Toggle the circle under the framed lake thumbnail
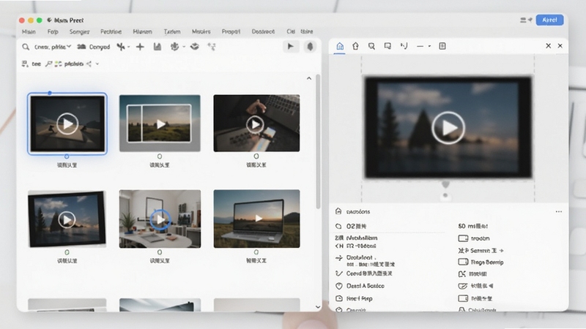Image resolution: width=586 pixels, height=329 pixels. pos(67,252)
